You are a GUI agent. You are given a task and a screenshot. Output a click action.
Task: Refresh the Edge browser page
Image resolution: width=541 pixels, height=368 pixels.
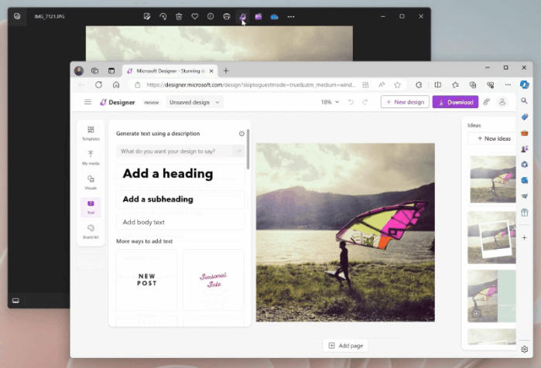click(x=98, y=85)
